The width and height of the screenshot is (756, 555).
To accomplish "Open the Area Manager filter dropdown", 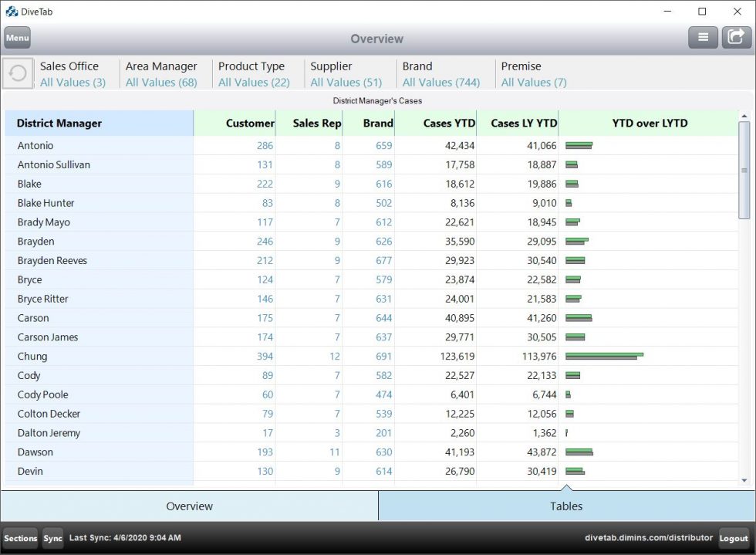I will point(161,74).
